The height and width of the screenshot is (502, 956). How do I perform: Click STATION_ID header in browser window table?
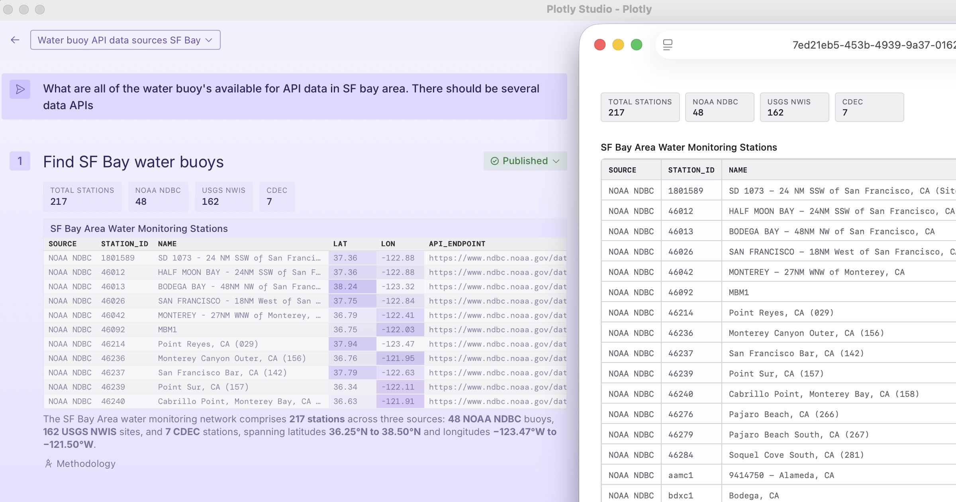pos(691,170)
